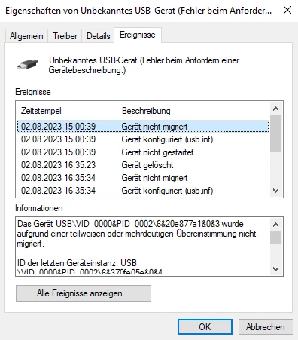The image size is (298, 340).
Task: Click the Informationen box scroll-down arrow
Action: (x=276, y=269)
